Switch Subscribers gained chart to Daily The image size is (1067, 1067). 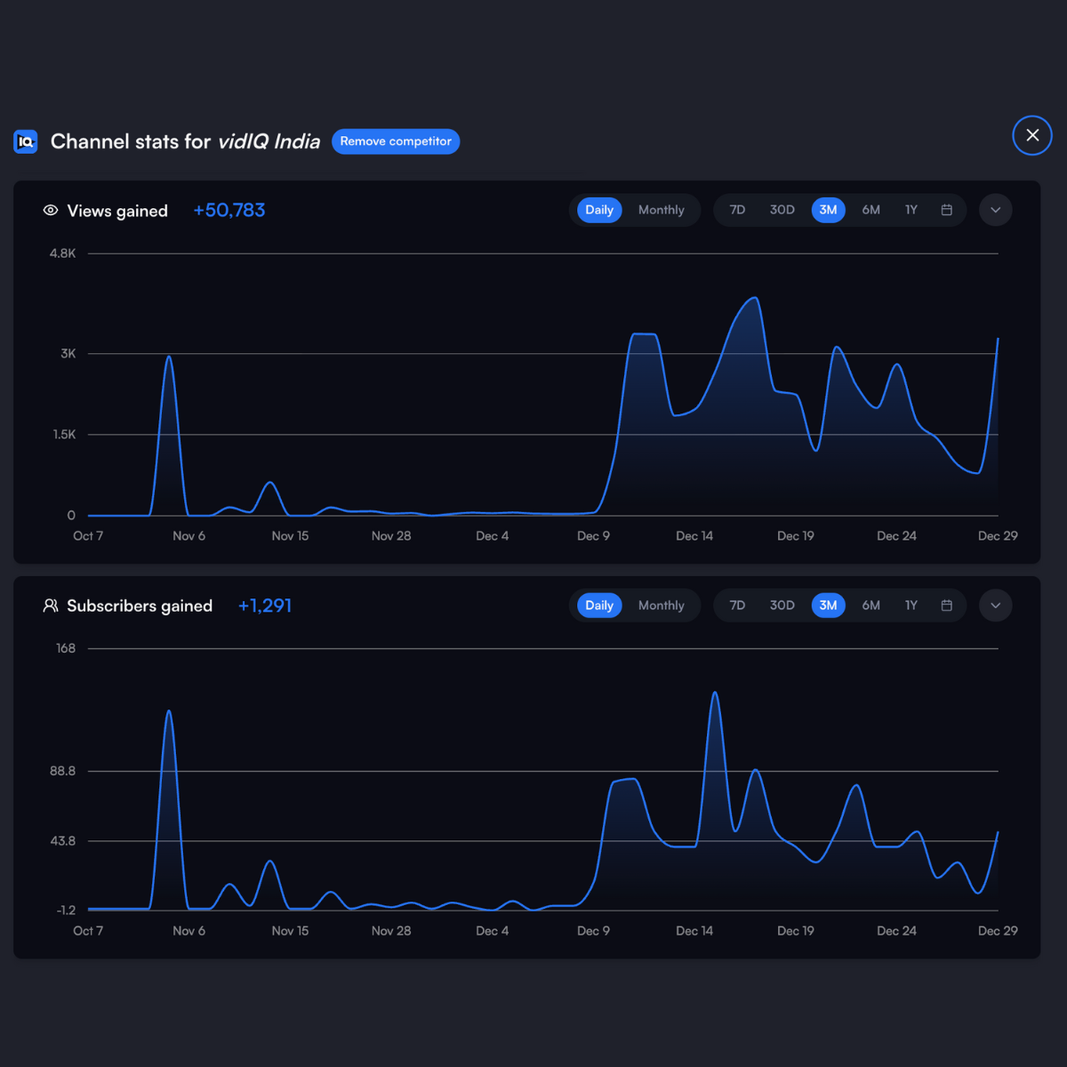click(x=599, y=606)
